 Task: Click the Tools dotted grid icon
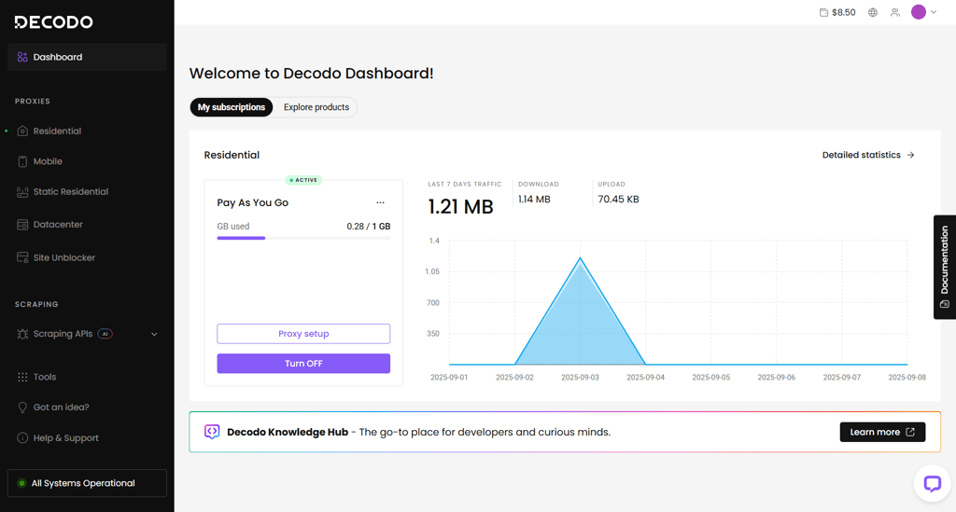pos(22,377)
